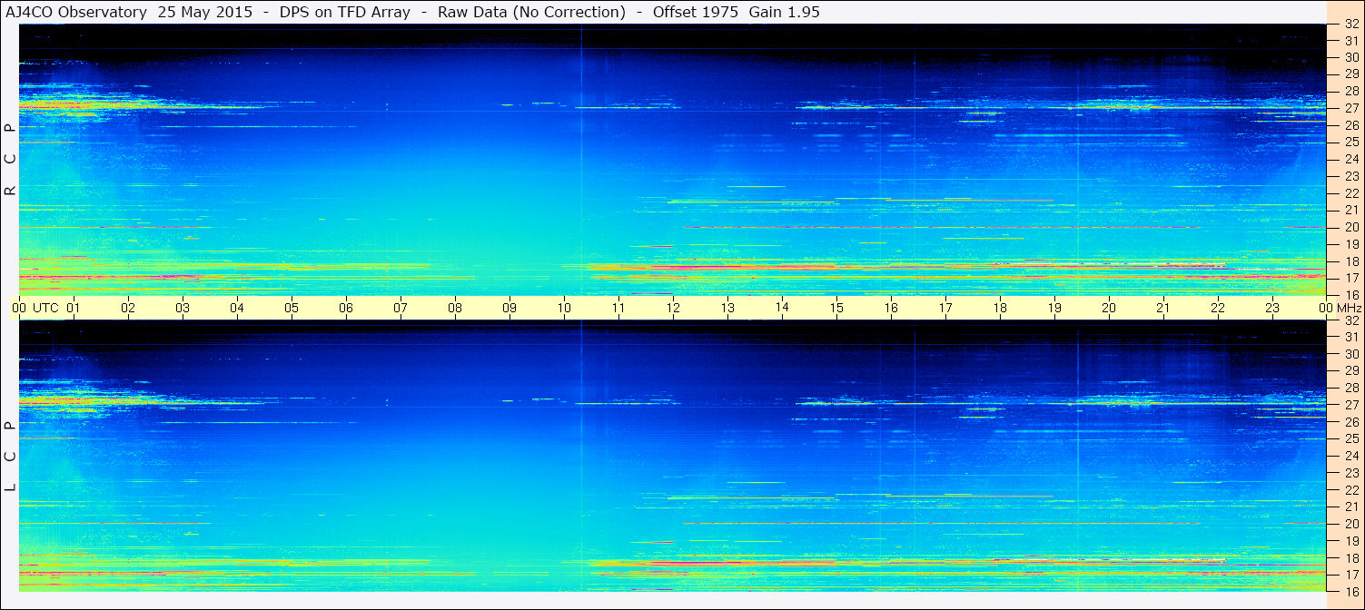This screenshot has height=610, width=1365.
Task: Click the "25 May 2015" date text
Action: click(205, 13)
